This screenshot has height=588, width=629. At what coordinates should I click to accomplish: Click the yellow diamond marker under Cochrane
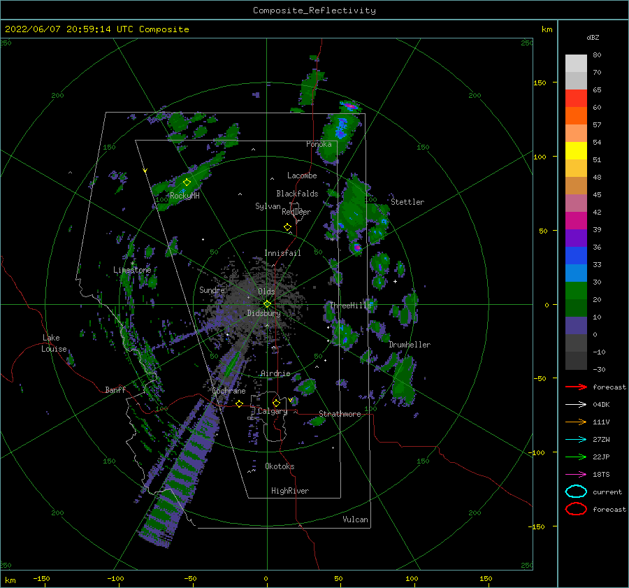[240, 403]
